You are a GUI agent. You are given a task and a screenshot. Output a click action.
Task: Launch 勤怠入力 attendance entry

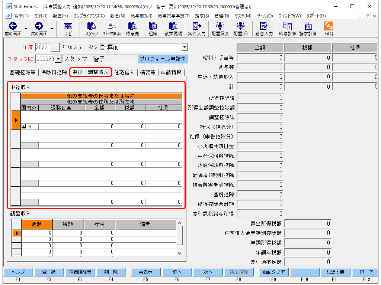pyautogui.click(x=265, y=29)
